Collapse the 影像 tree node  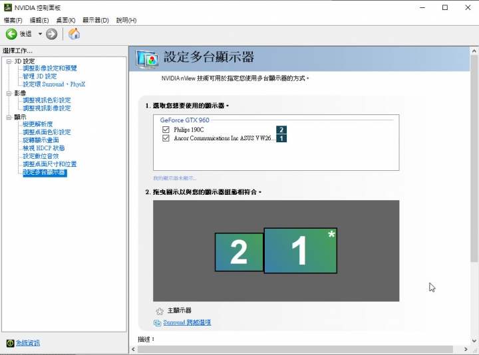coord(9,93)
